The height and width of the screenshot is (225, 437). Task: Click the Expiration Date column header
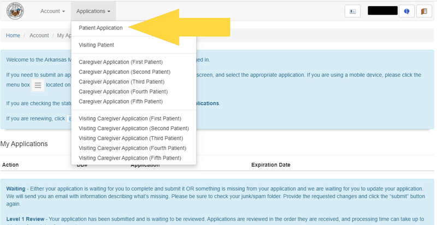coord(270,165)
